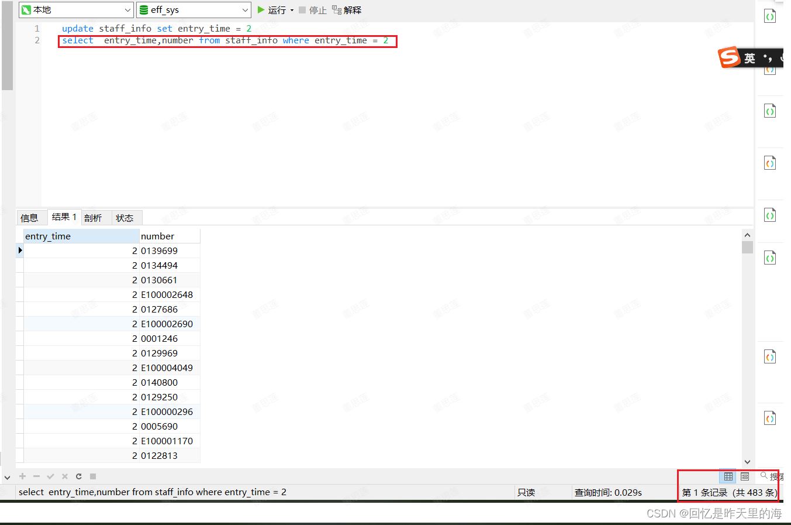The width and height of the screenshot is (791, 525).
Task: Click the discard changes X icon
Action: [65, 476]
